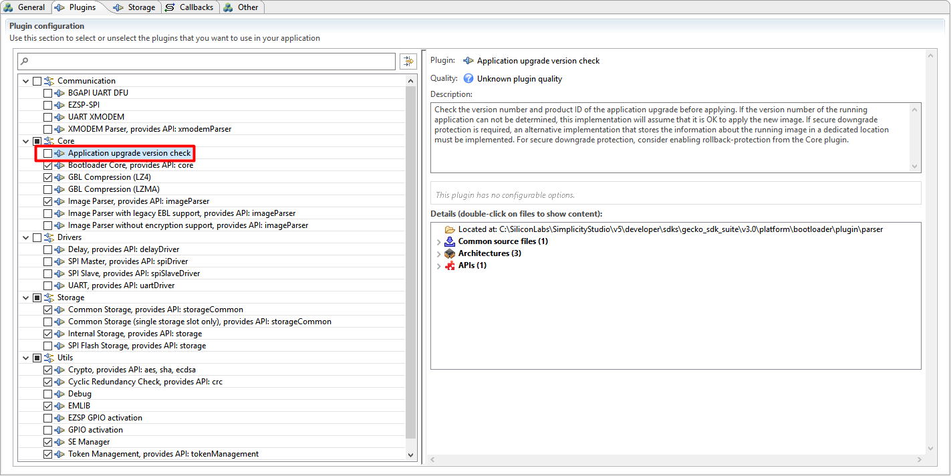The height and width of the screenshot is (476, 951).
Task: Uncheck the Crypto plugin checkbox
Action: [47, 370]
